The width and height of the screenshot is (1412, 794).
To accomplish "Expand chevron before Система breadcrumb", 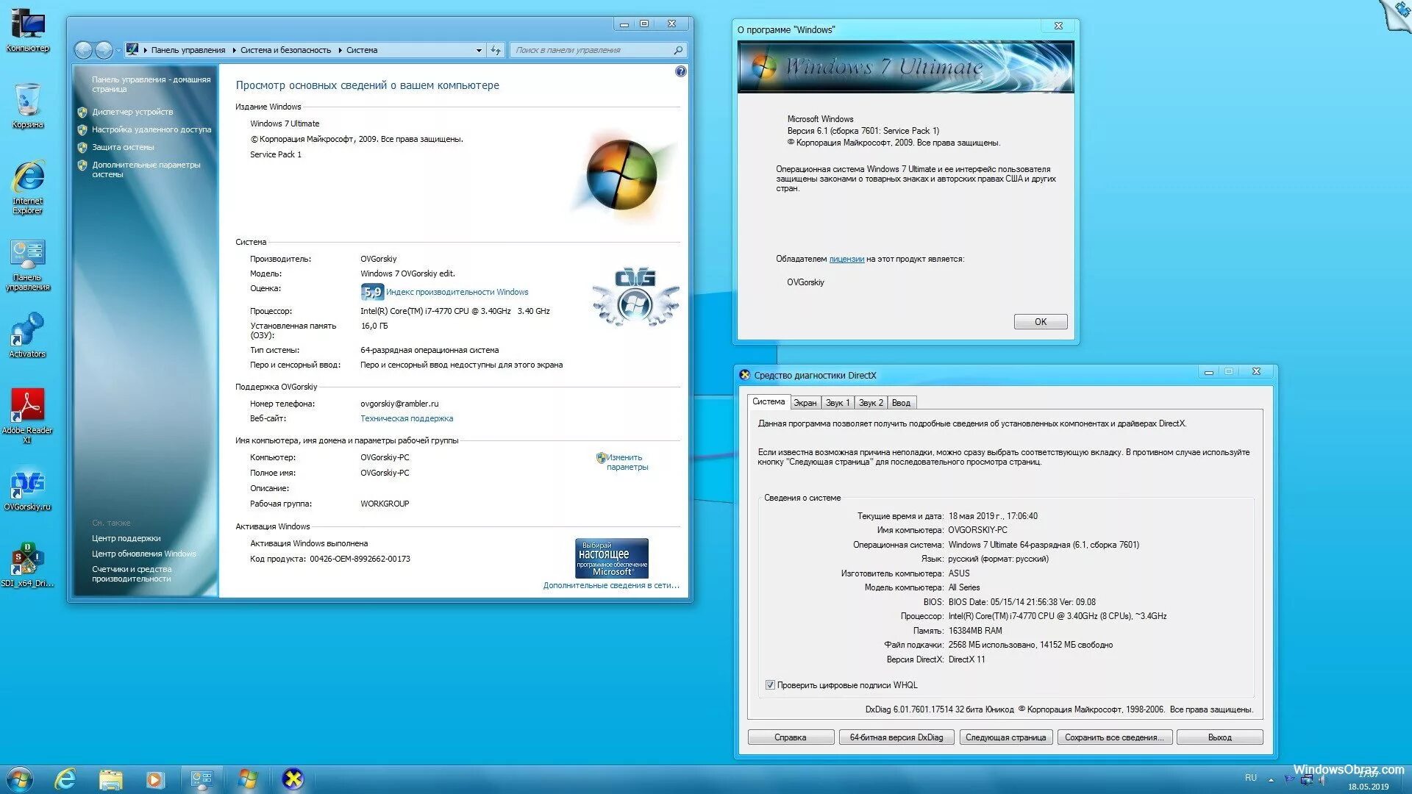I will click(x=340, y=50).
